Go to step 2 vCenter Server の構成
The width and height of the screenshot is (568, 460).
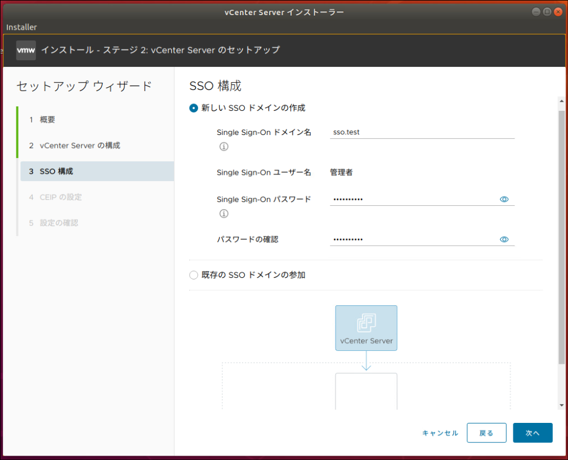[97, 146]
